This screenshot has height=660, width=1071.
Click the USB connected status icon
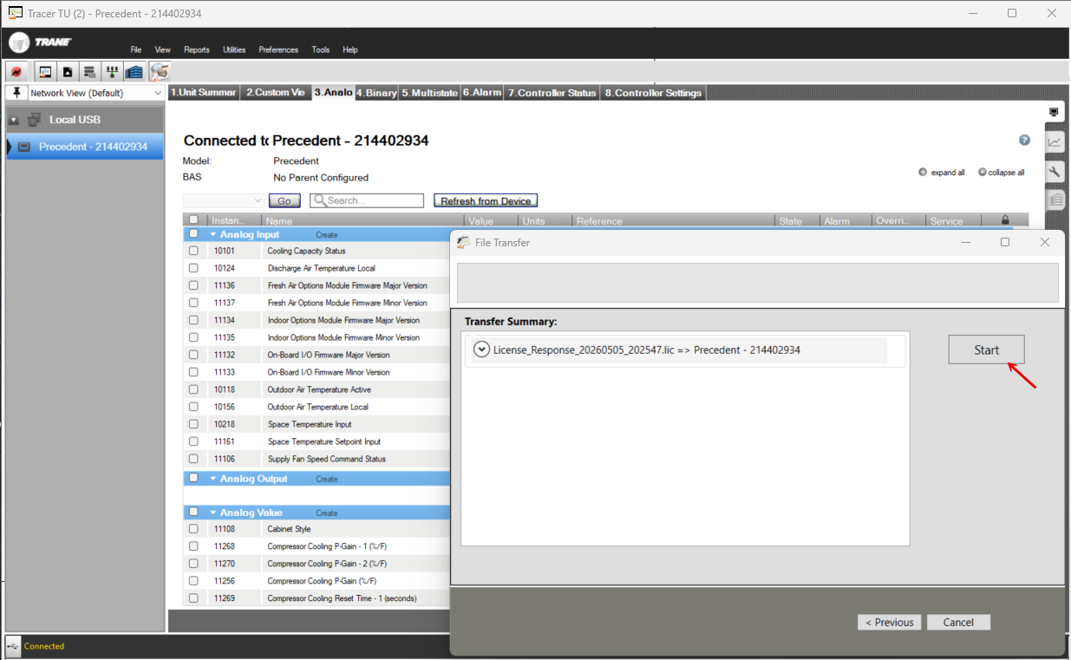[13, 646]
